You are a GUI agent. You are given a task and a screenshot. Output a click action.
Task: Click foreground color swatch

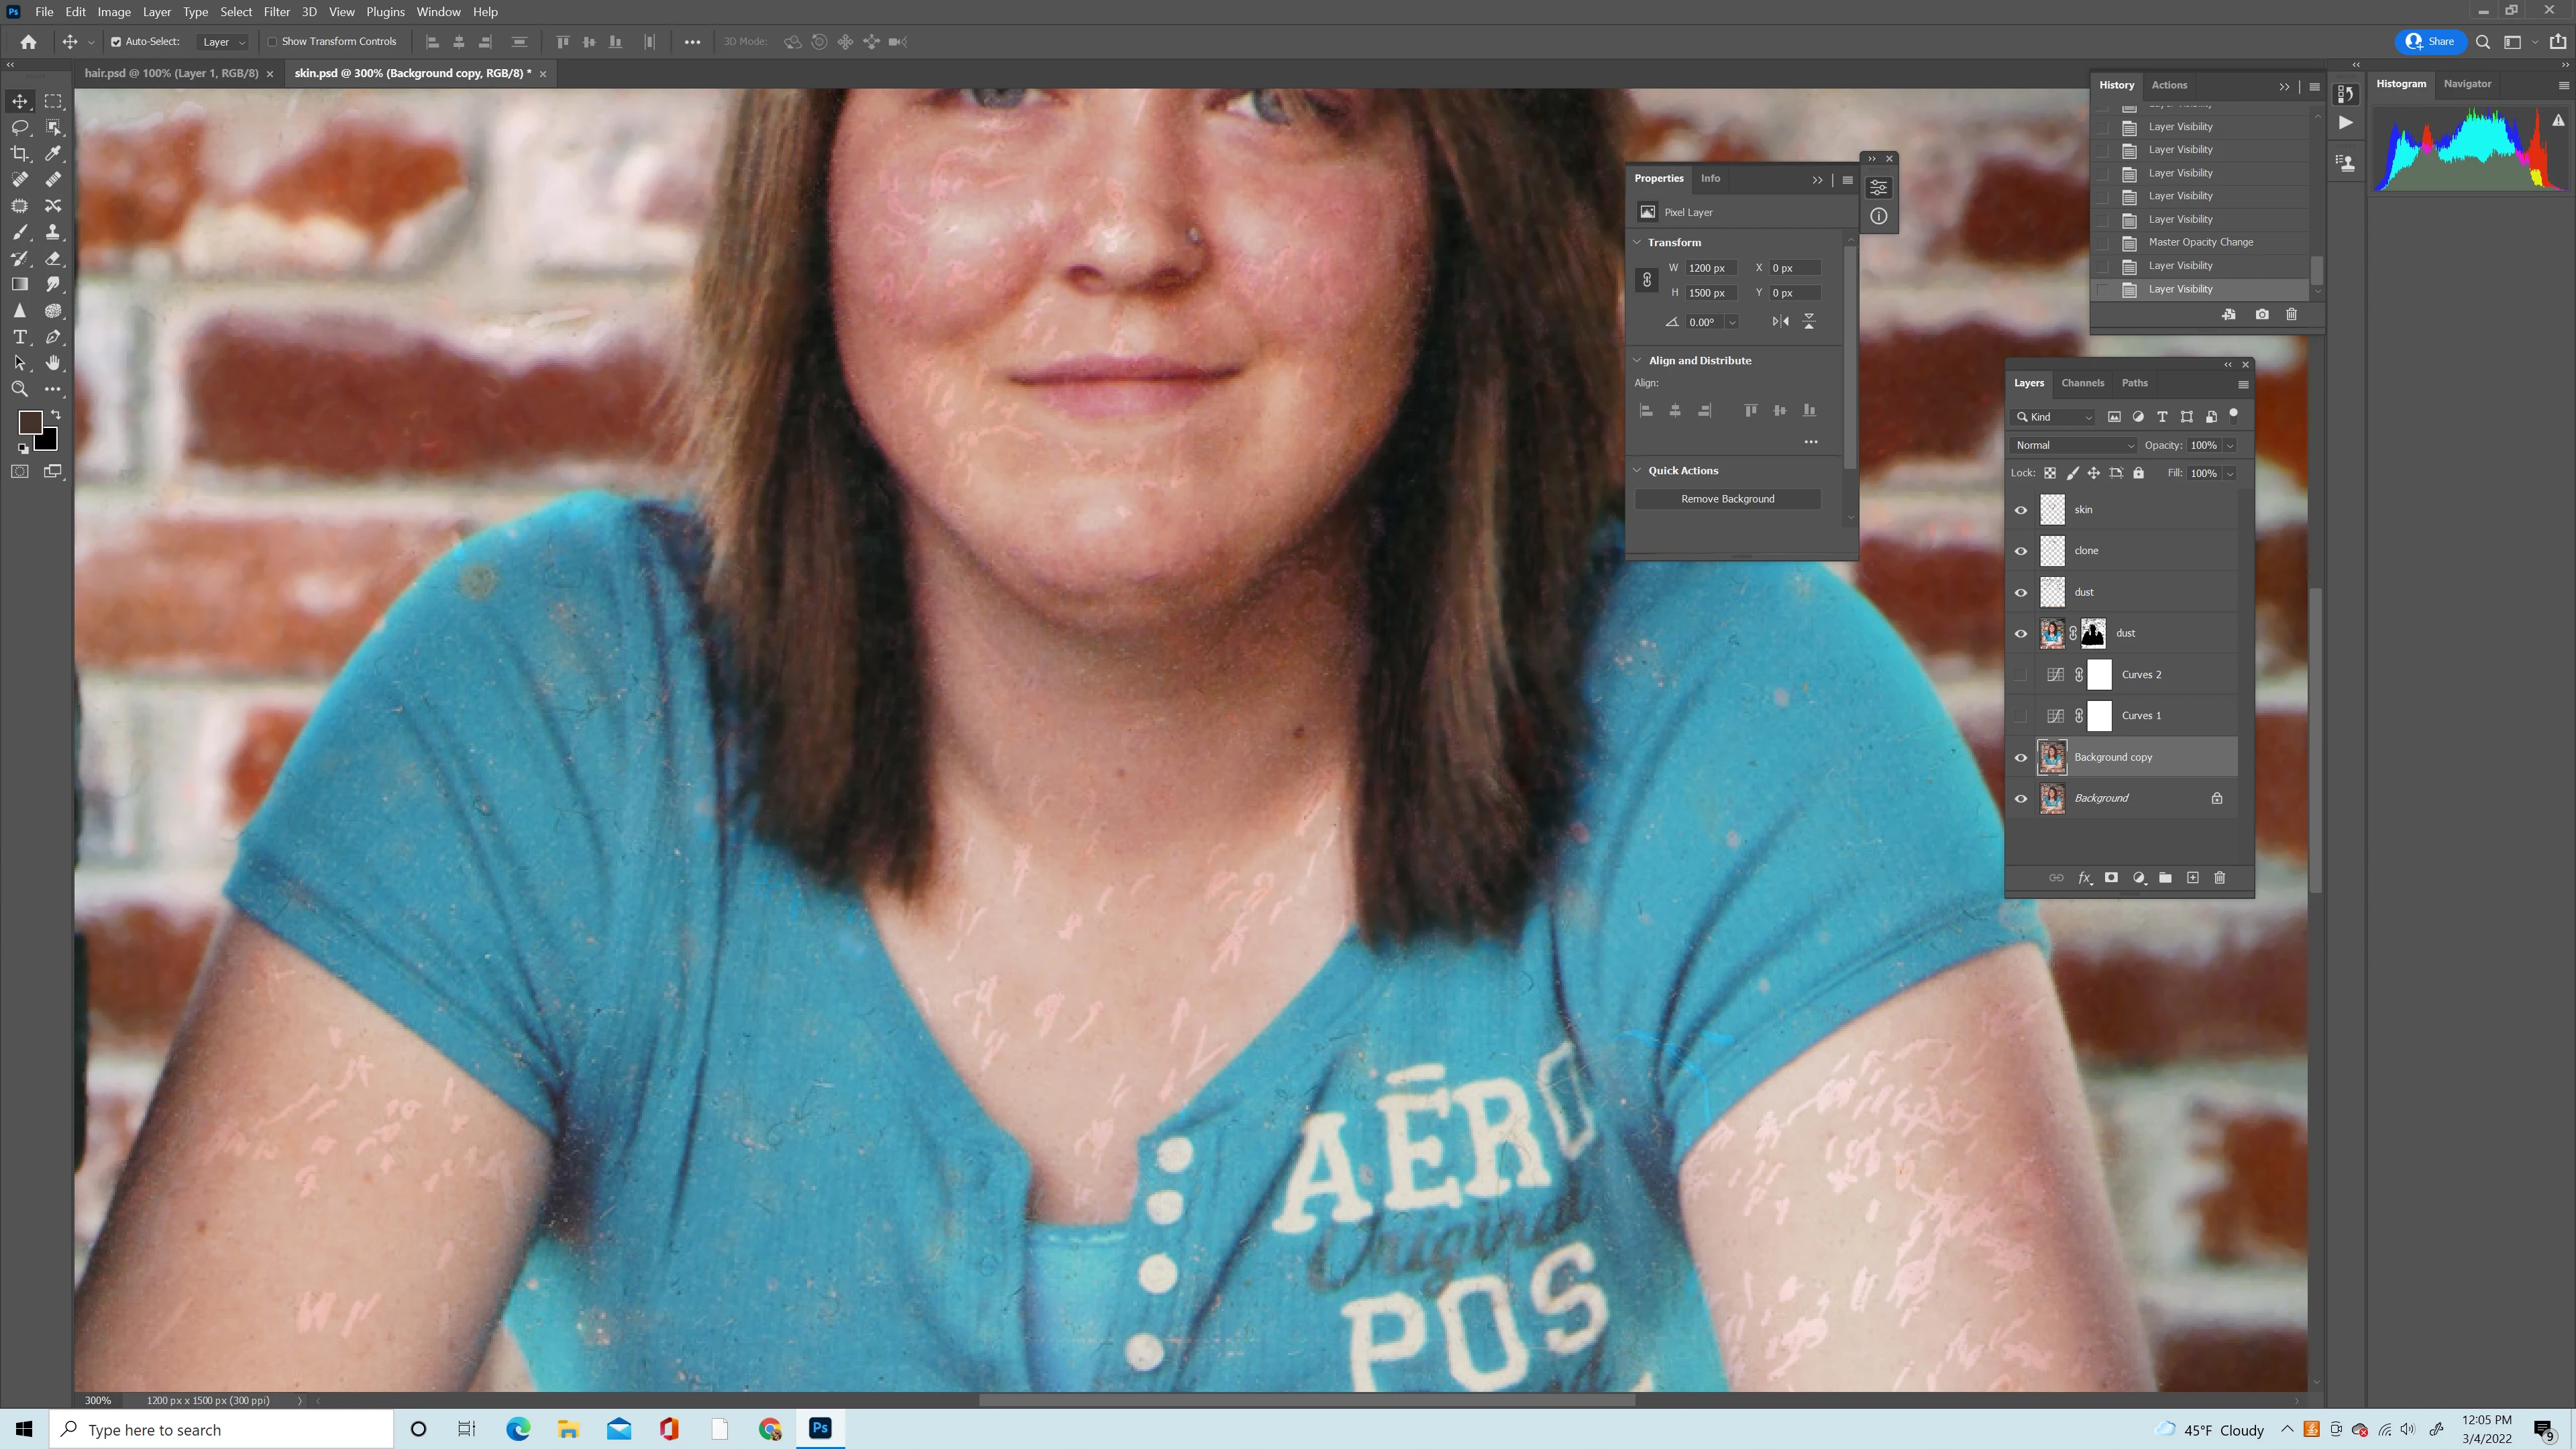tap(30, 422)
